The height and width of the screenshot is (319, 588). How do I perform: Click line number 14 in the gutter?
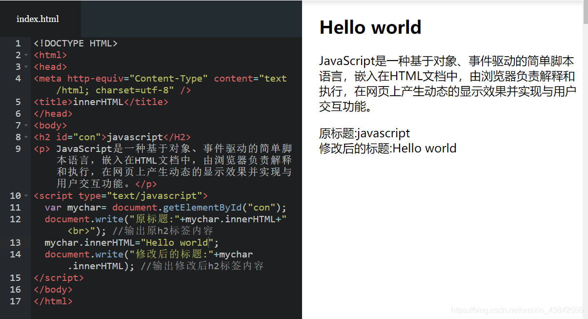16,255
